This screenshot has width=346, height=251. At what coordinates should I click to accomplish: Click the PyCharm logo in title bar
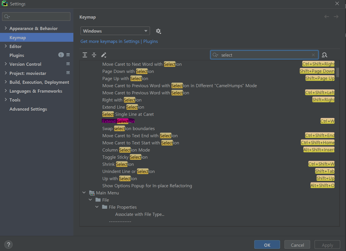click(5, 4)
